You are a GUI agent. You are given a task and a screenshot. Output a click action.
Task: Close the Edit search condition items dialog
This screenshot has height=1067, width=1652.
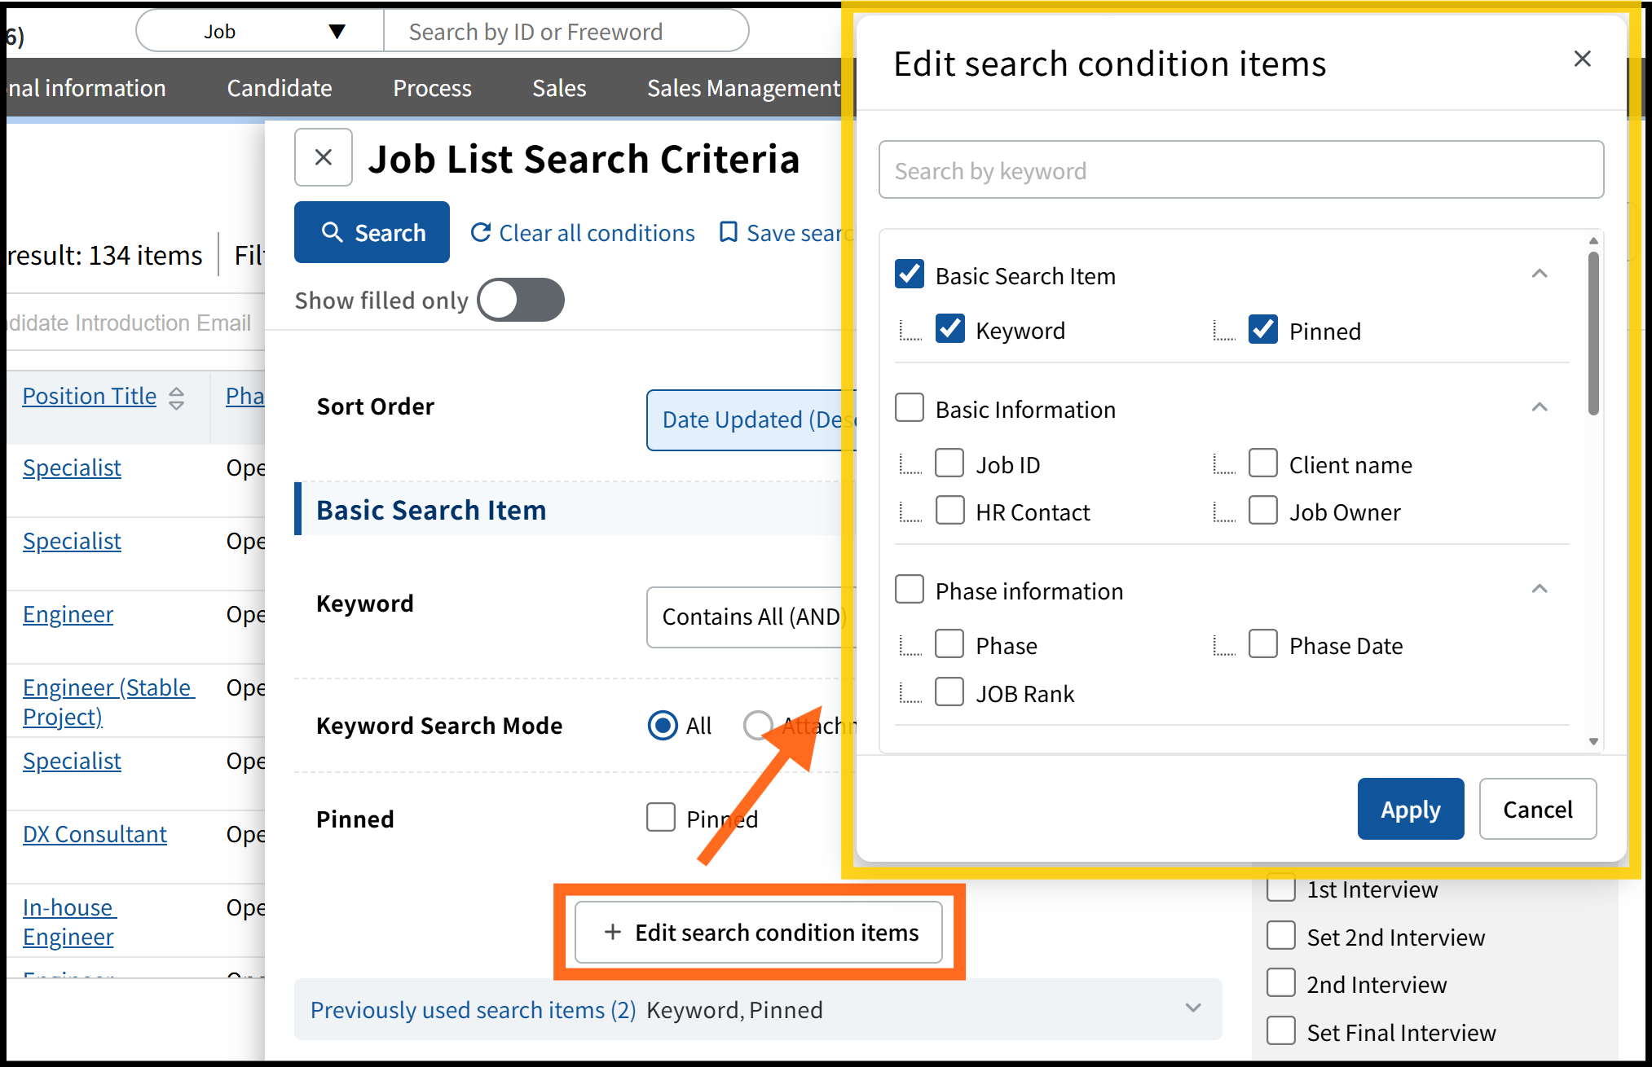[1582, 59]
